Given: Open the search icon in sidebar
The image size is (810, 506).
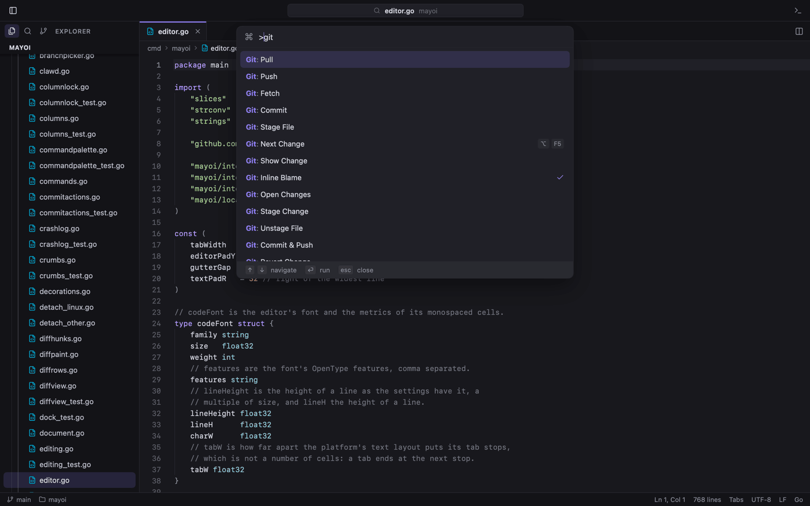Looking at the screenshot, I should tap(28, 31).
